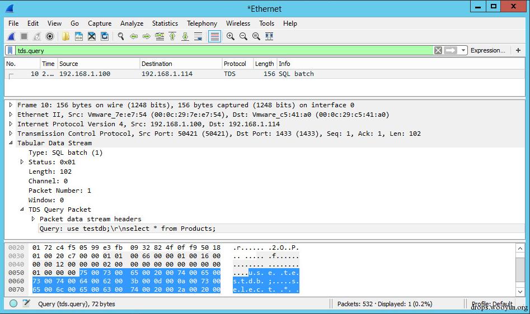
Task: Expand the Frame 10 tree node
Action: click(11, 105)
